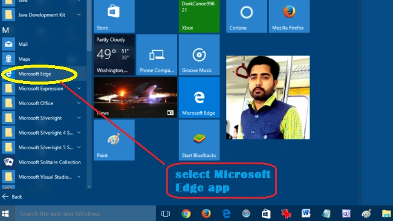Launch Microsoft Edge from the app list

coord(44,74)
